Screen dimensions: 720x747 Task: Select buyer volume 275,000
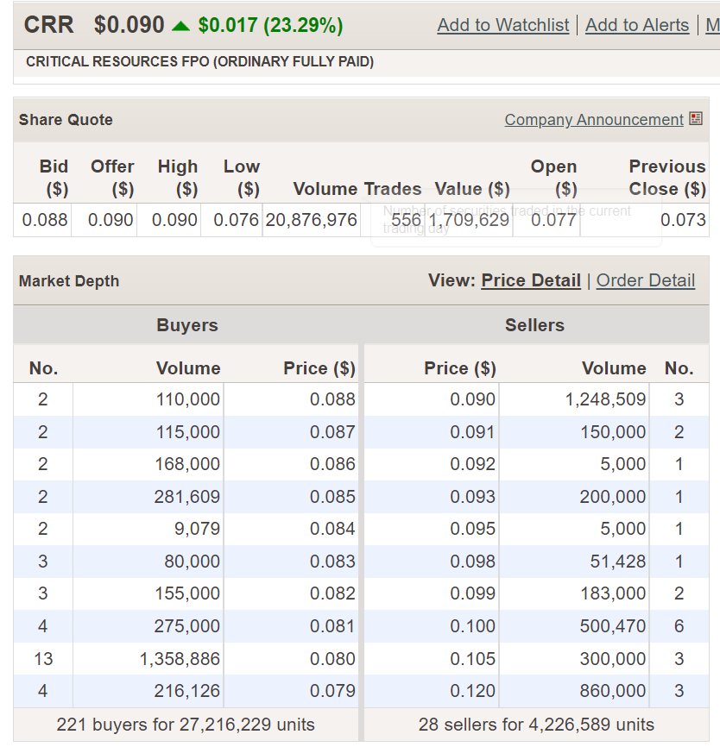(x=187, y=626)
